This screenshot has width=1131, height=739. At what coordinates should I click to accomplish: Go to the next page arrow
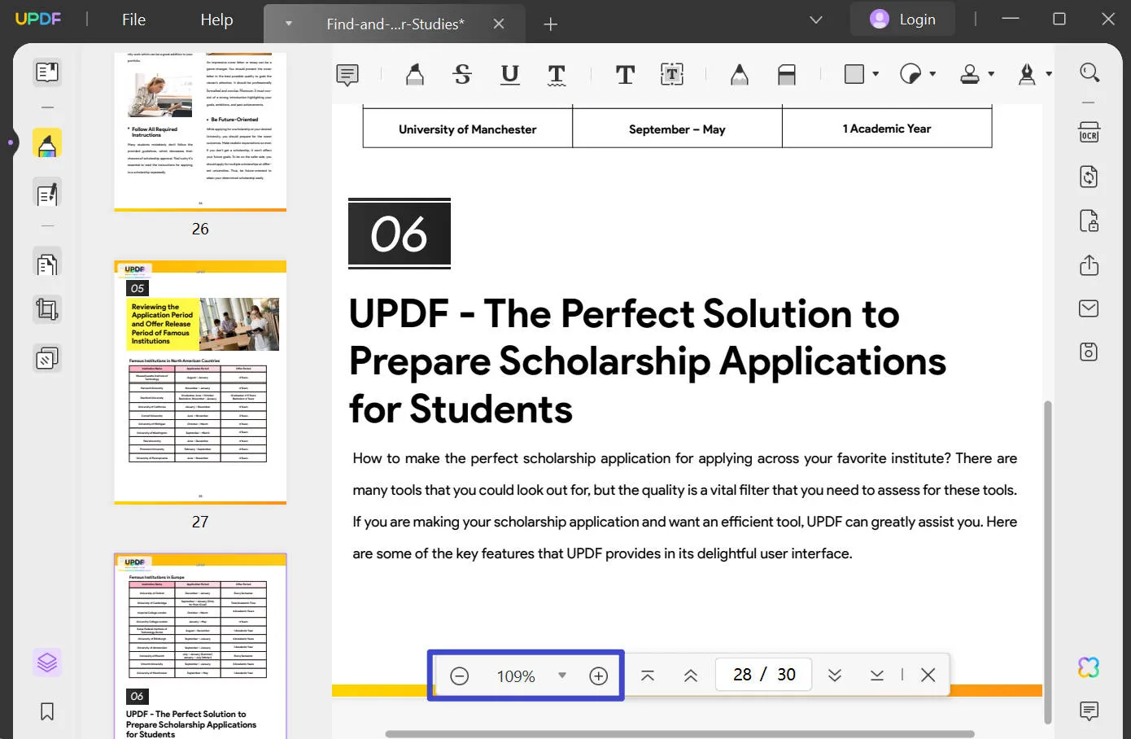(x=835, y=675)
